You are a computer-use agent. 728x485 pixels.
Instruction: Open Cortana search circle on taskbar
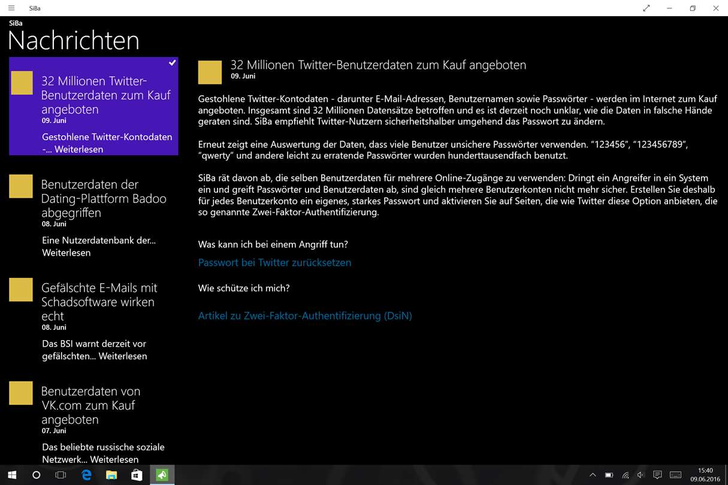[x=36, y=475]
